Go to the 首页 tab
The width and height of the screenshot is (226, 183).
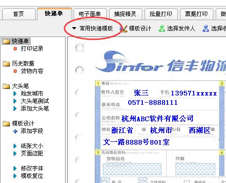[x=19, y=14]
